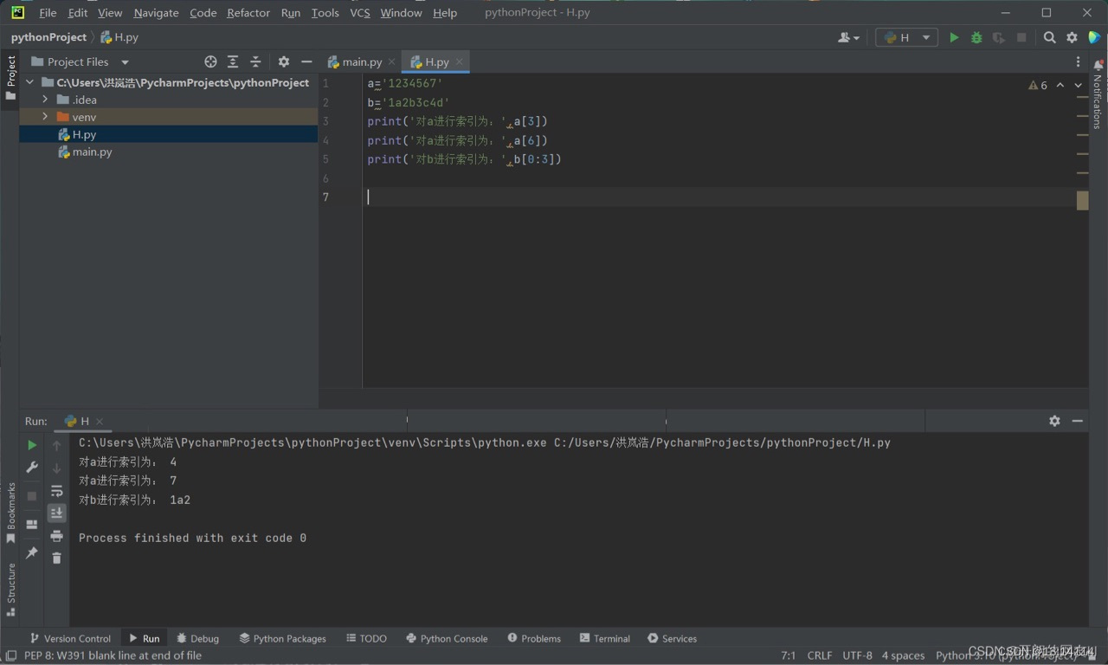Go to next highlighted error arrow

(x=1078, y=85)
